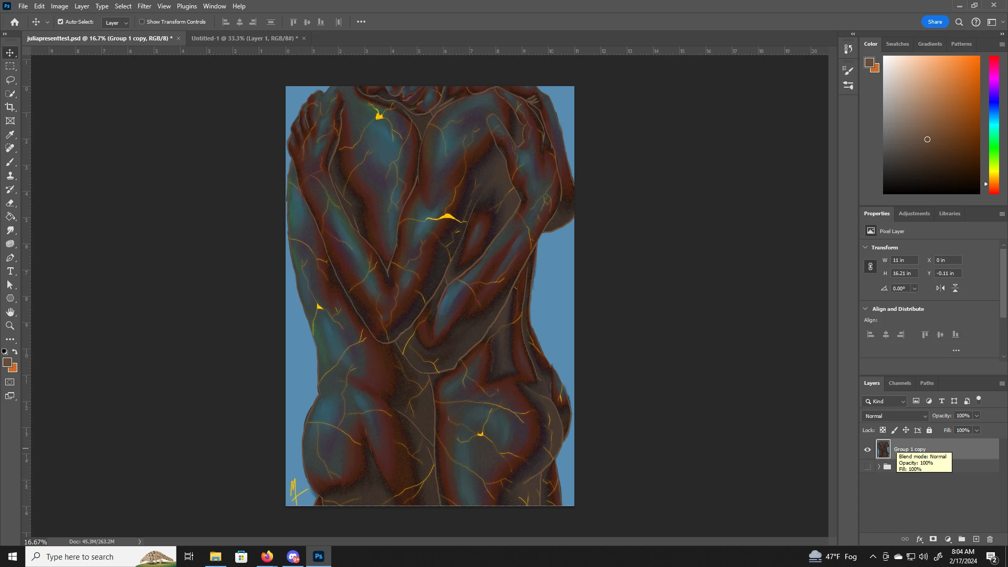Select the Eraser tool
1008x567 pixels.
[x=10, y=203]
